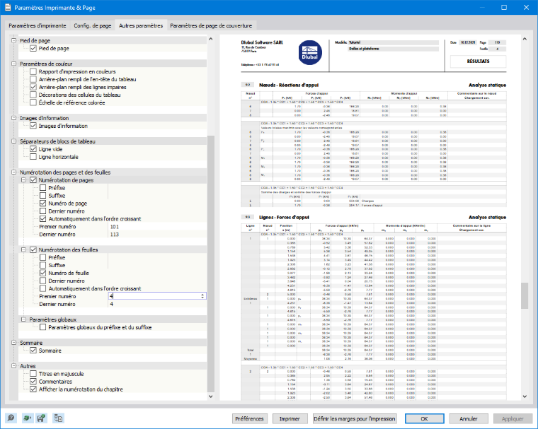Open Paramètres de page de couverture tab
Image resolution: width=538 pixels, height=429 pixels.
click(x=211, y=25)
